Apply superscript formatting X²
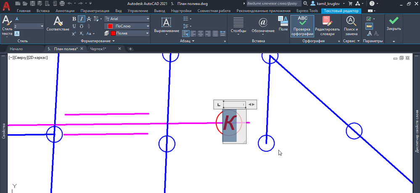This screenshot has height=193, width=420. 74,34
